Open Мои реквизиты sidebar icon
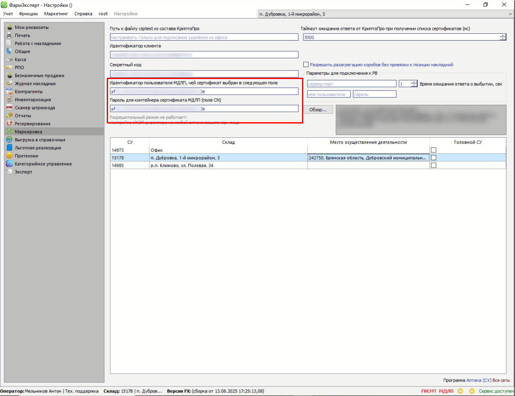 pos(9,27)
